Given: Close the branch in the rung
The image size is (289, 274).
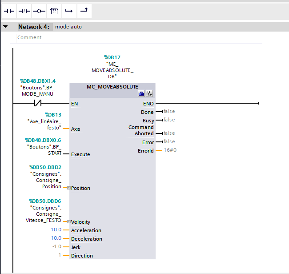Looking at the screenshot, I should 84,11.
